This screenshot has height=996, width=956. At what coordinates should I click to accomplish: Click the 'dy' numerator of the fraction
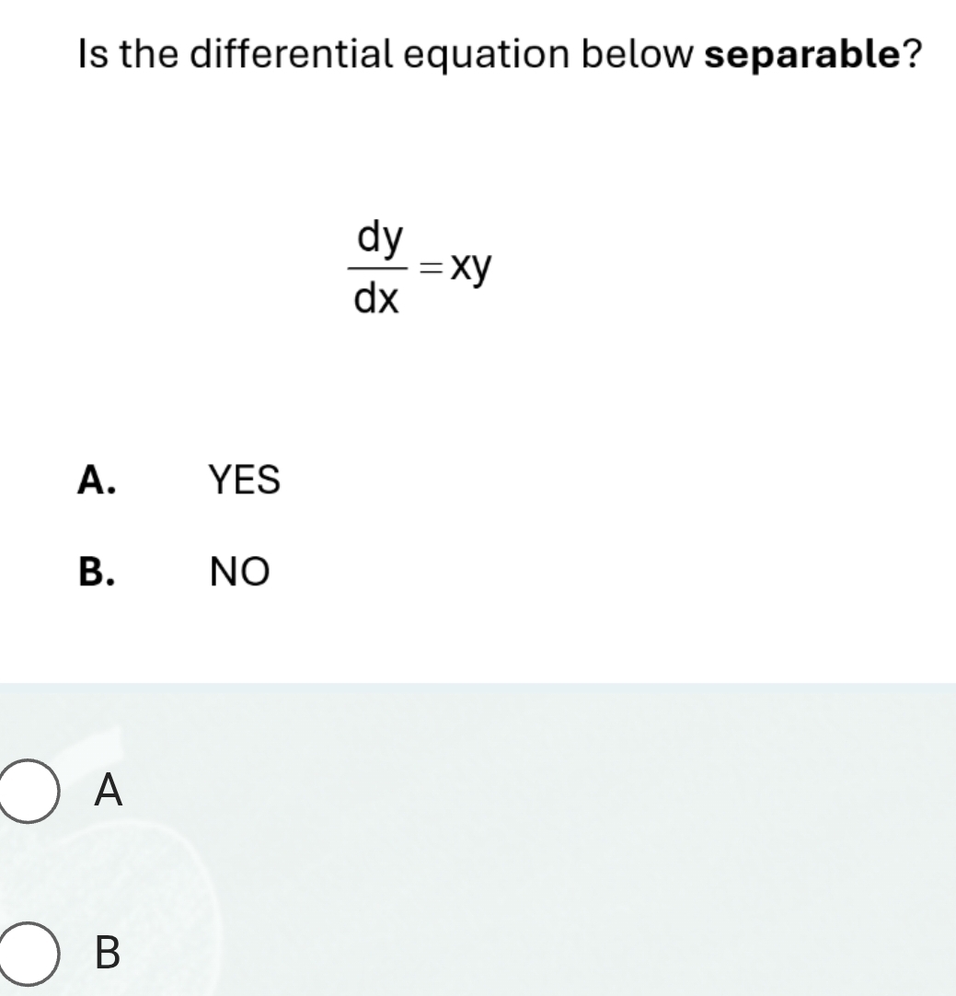(380, 240)
